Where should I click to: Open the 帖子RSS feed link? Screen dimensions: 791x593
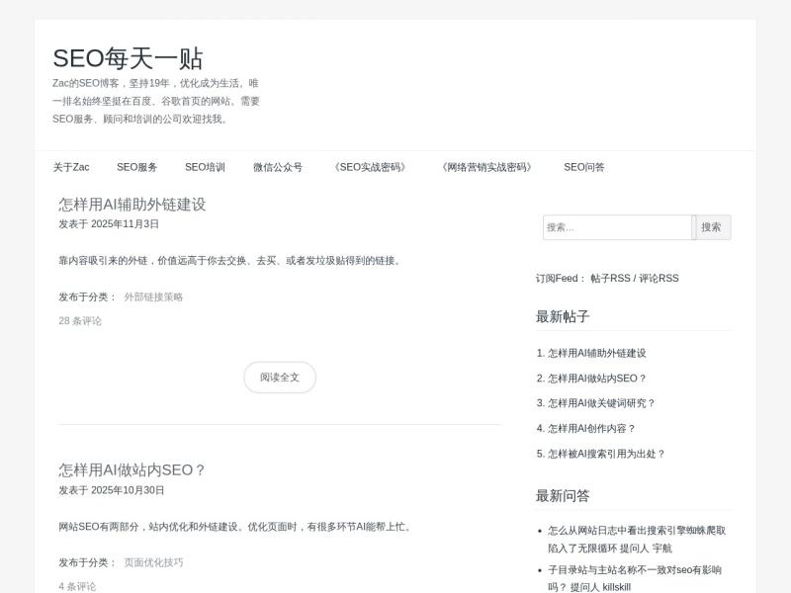click(x=610, y=279)
